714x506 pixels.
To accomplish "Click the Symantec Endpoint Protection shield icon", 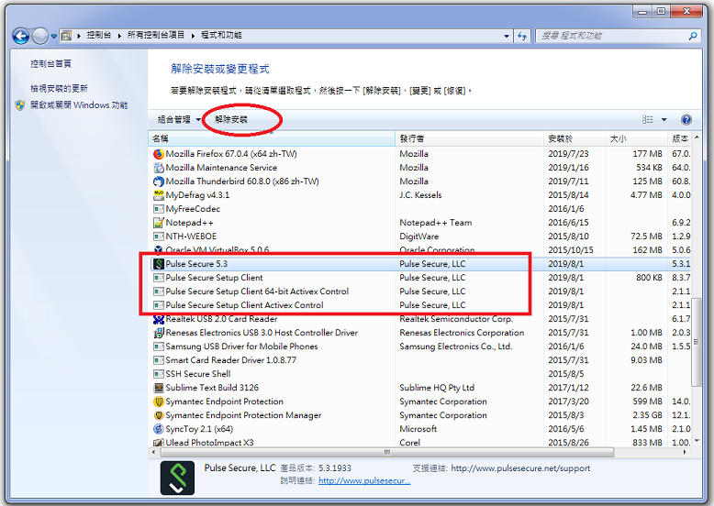I will (158, 401).
